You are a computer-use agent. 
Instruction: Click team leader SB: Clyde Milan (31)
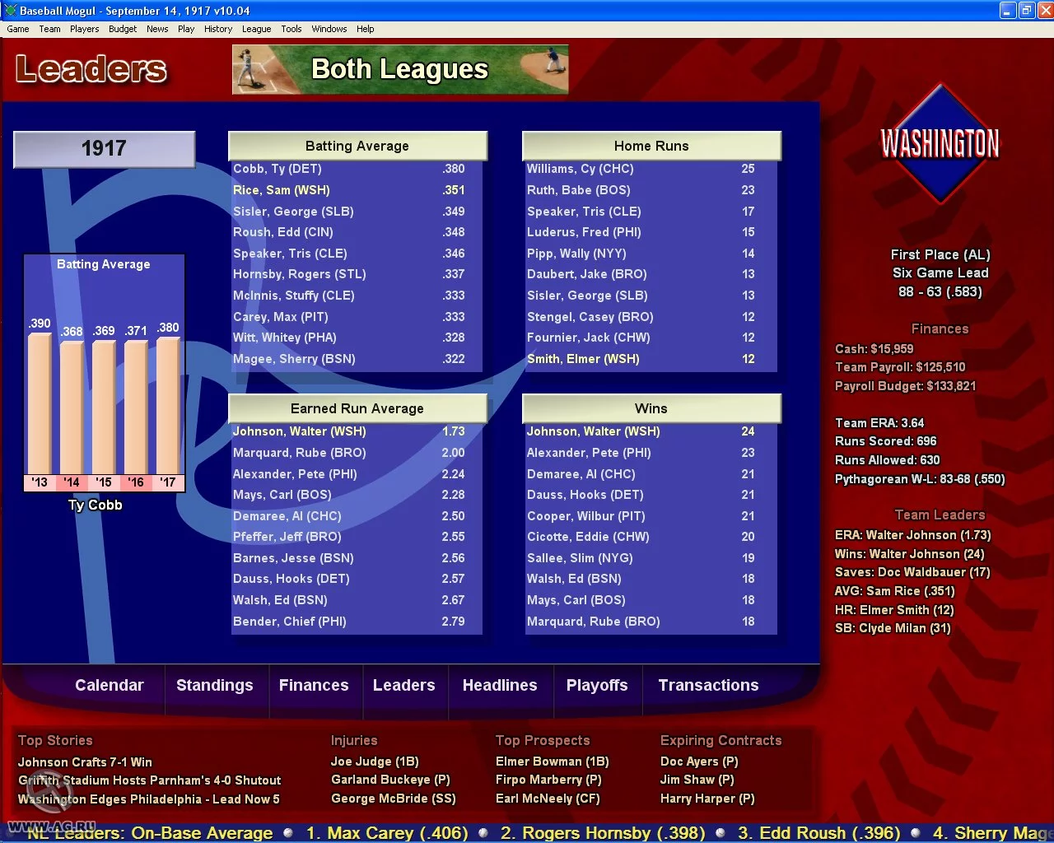click(893, 628)
